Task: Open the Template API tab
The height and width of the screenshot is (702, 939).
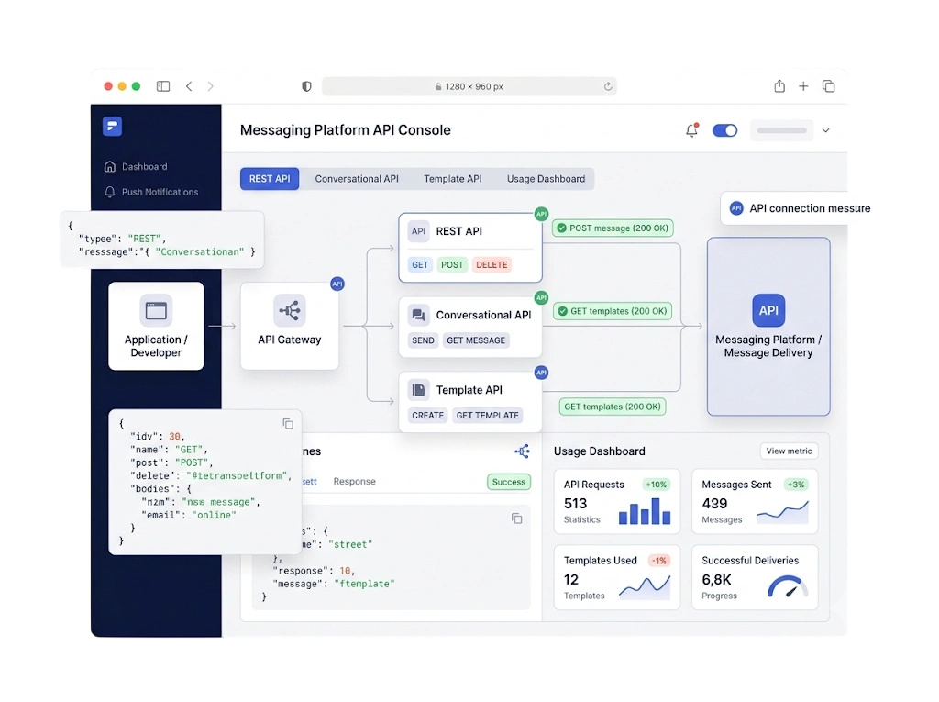Action: (453, 179)
